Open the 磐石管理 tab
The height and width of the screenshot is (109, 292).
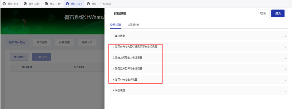click(x=11, y=4)
